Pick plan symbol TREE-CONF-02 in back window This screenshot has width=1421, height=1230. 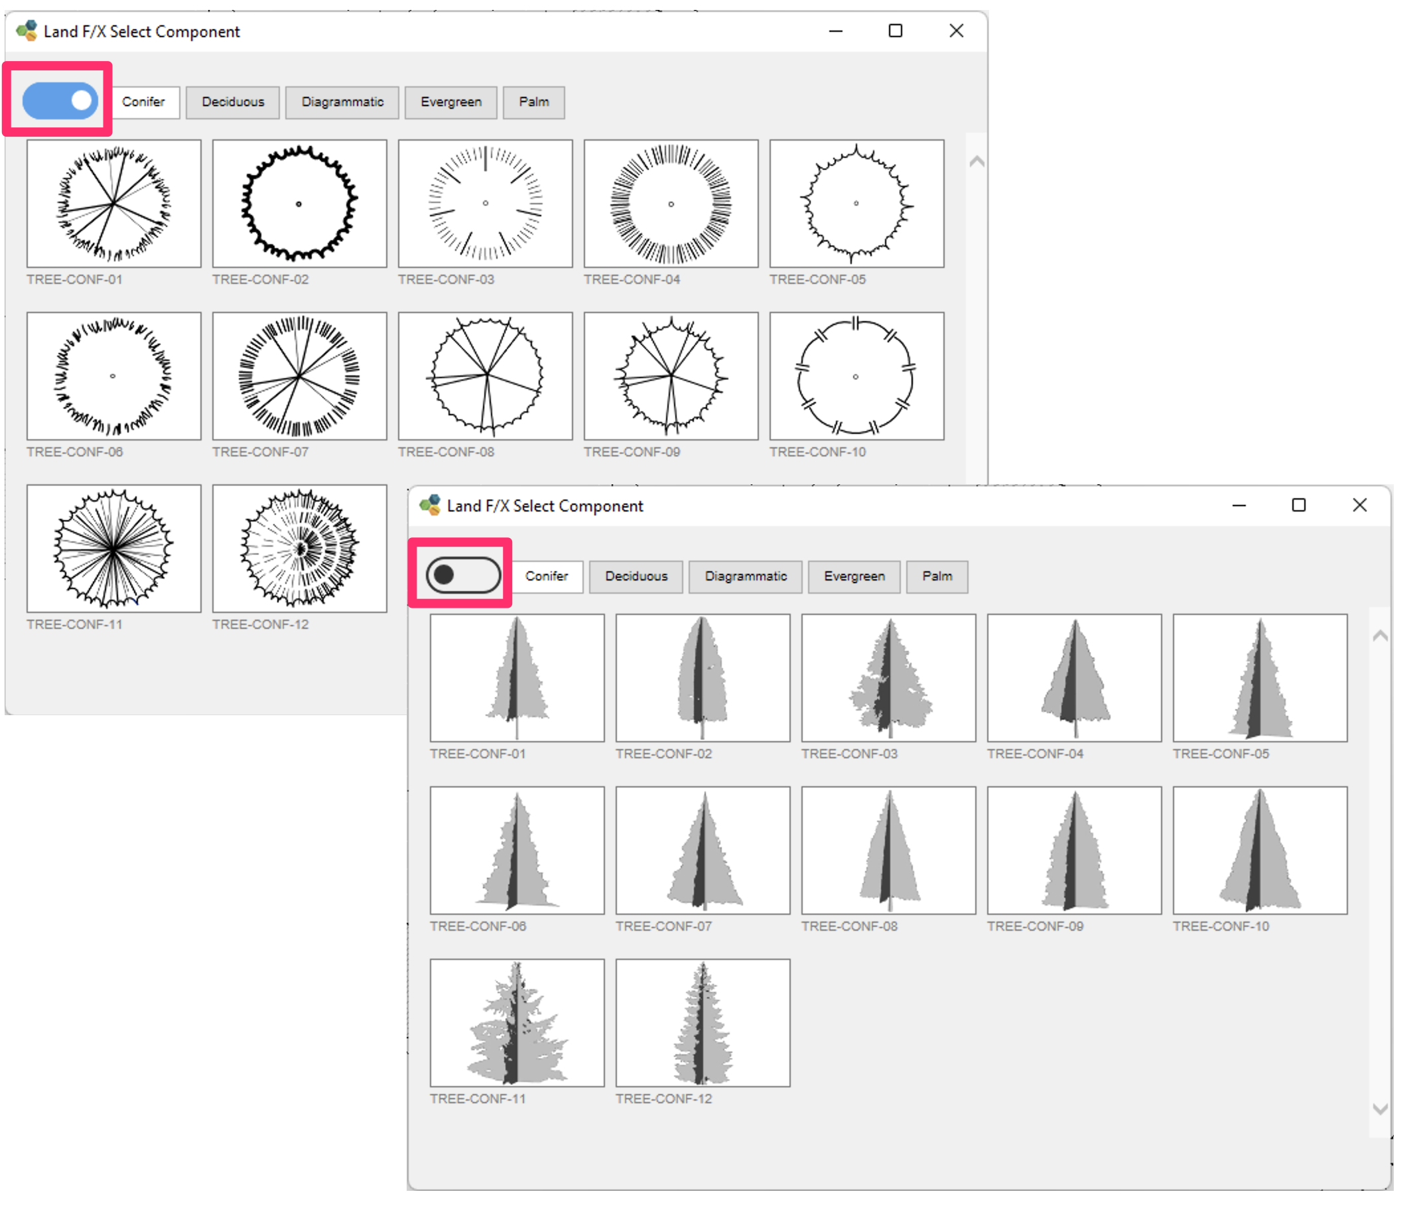pyautogui.click(x=300, y=204)
